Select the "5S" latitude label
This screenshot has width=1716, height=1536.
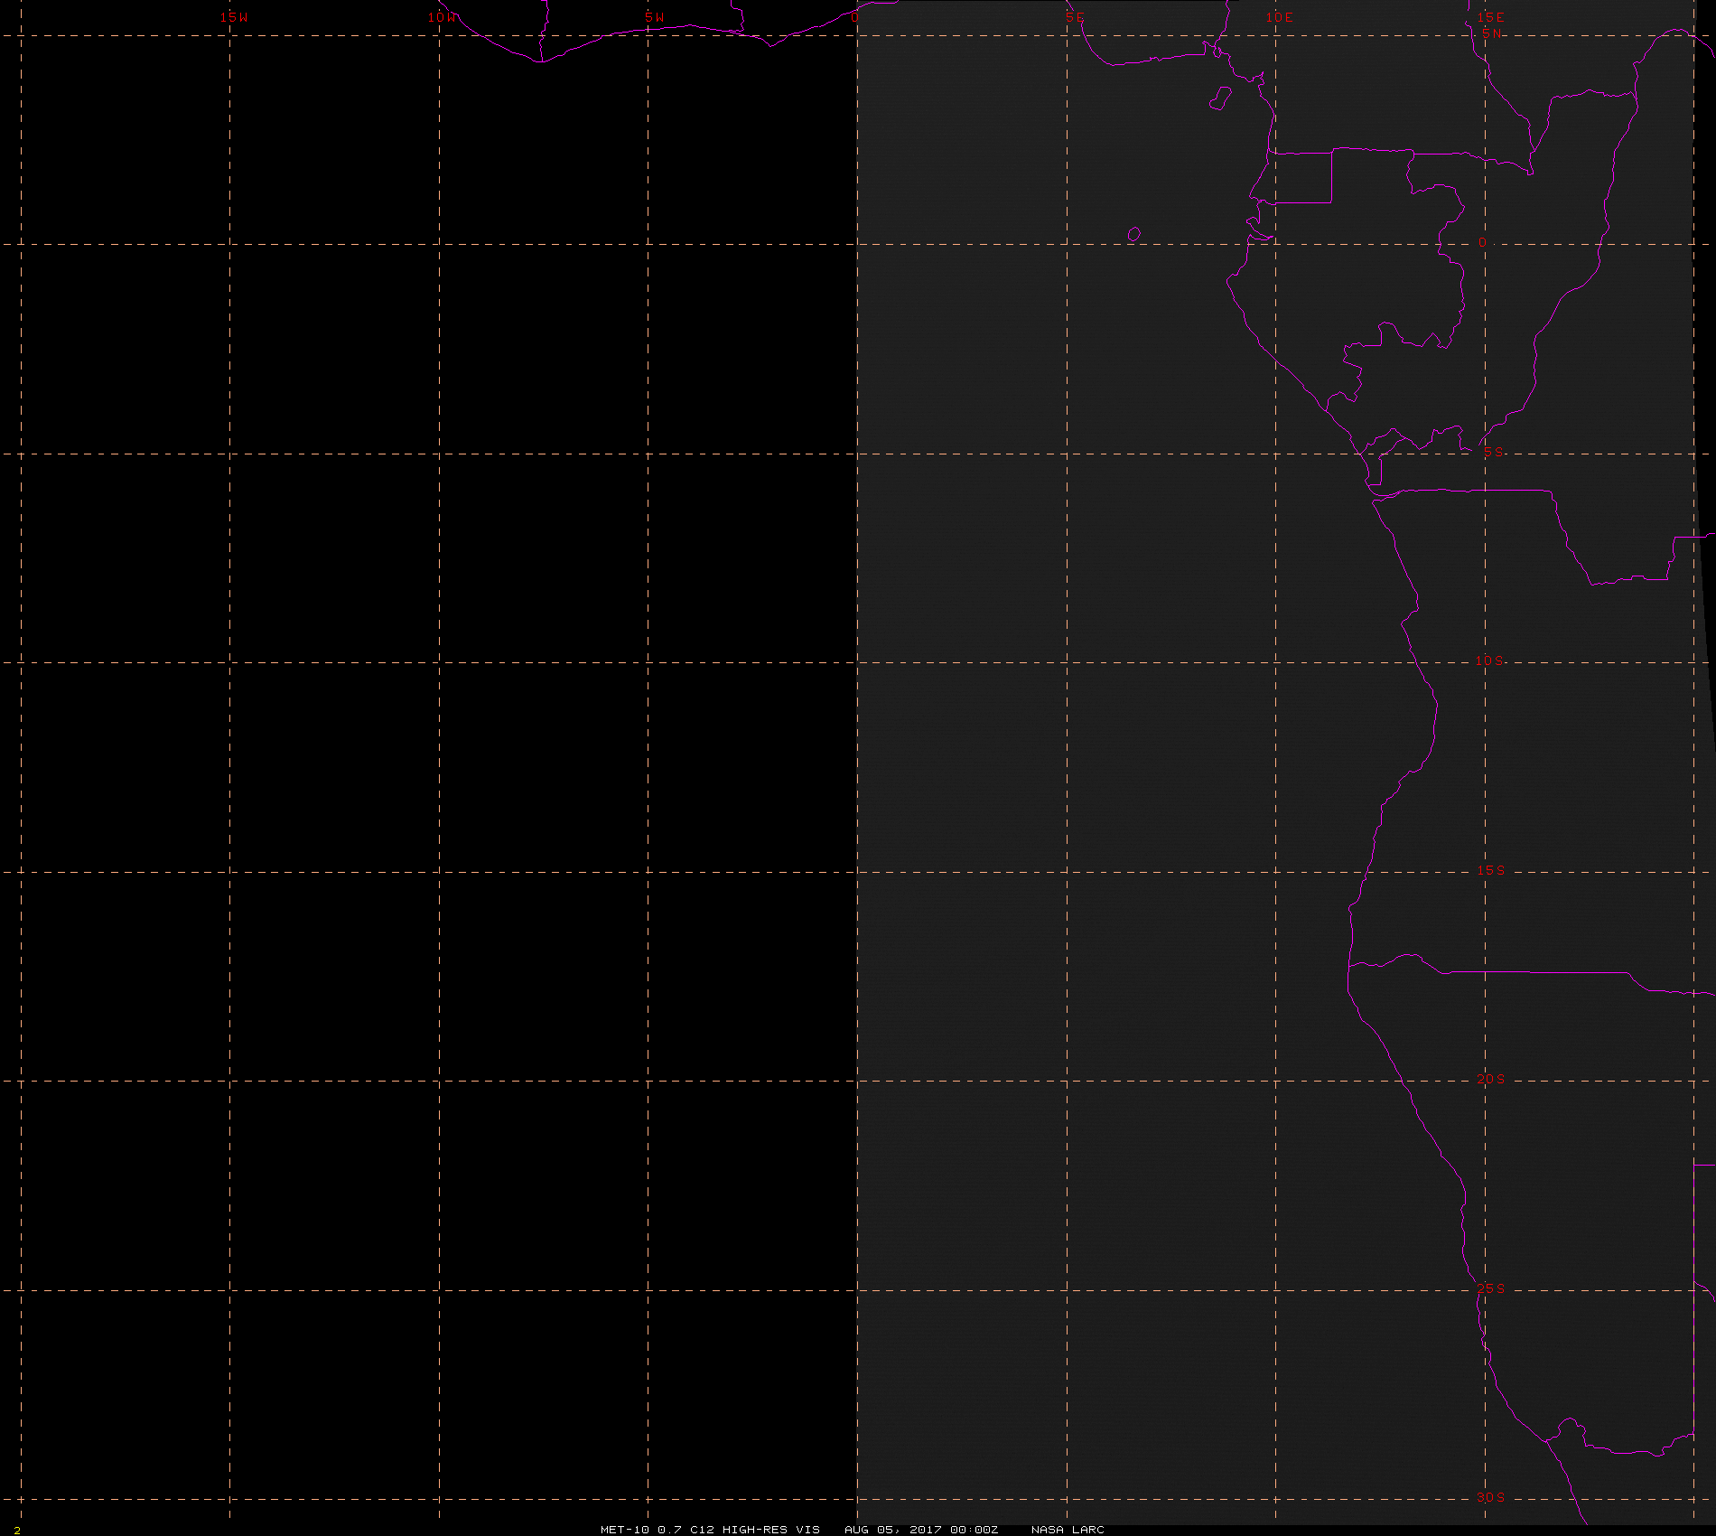[x=1494, y=452]
